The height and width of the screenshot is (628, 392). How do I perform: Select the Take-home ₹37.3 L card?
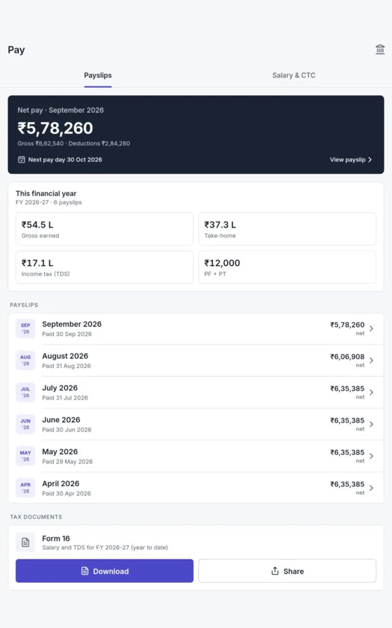[x=287, y=229]
